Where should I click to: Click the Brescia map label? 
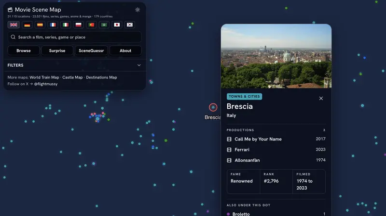click(x=213, y=117)
